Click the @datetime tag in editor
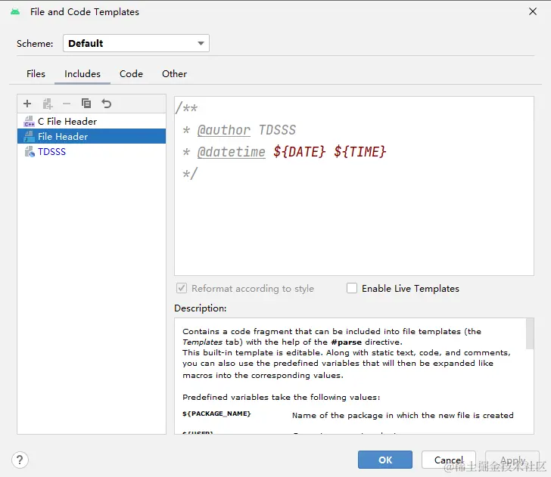The width and height of the screenshot is (551, 477). click(232, 152)
